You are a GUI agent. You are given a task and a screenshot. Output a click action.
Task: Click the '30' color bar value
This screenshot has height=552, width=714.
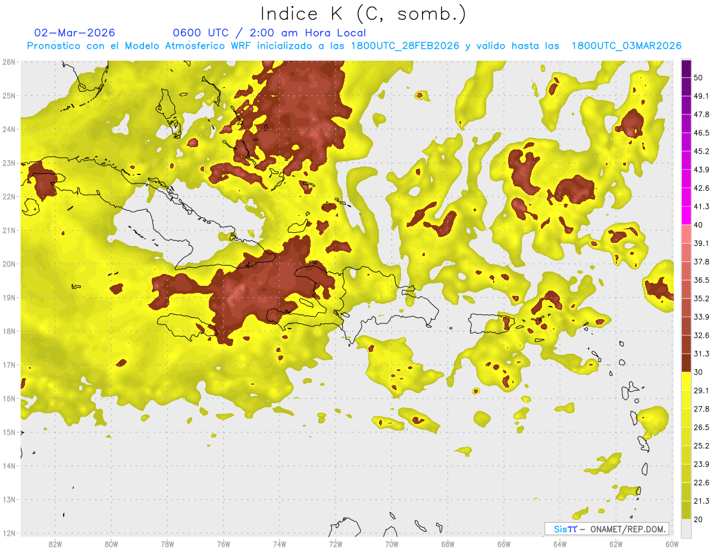point(699,372)
